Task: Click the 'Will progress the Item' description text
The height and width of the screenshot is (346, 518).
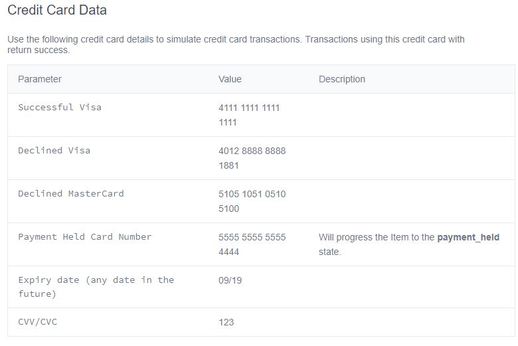Action: (x=377, y=238)
